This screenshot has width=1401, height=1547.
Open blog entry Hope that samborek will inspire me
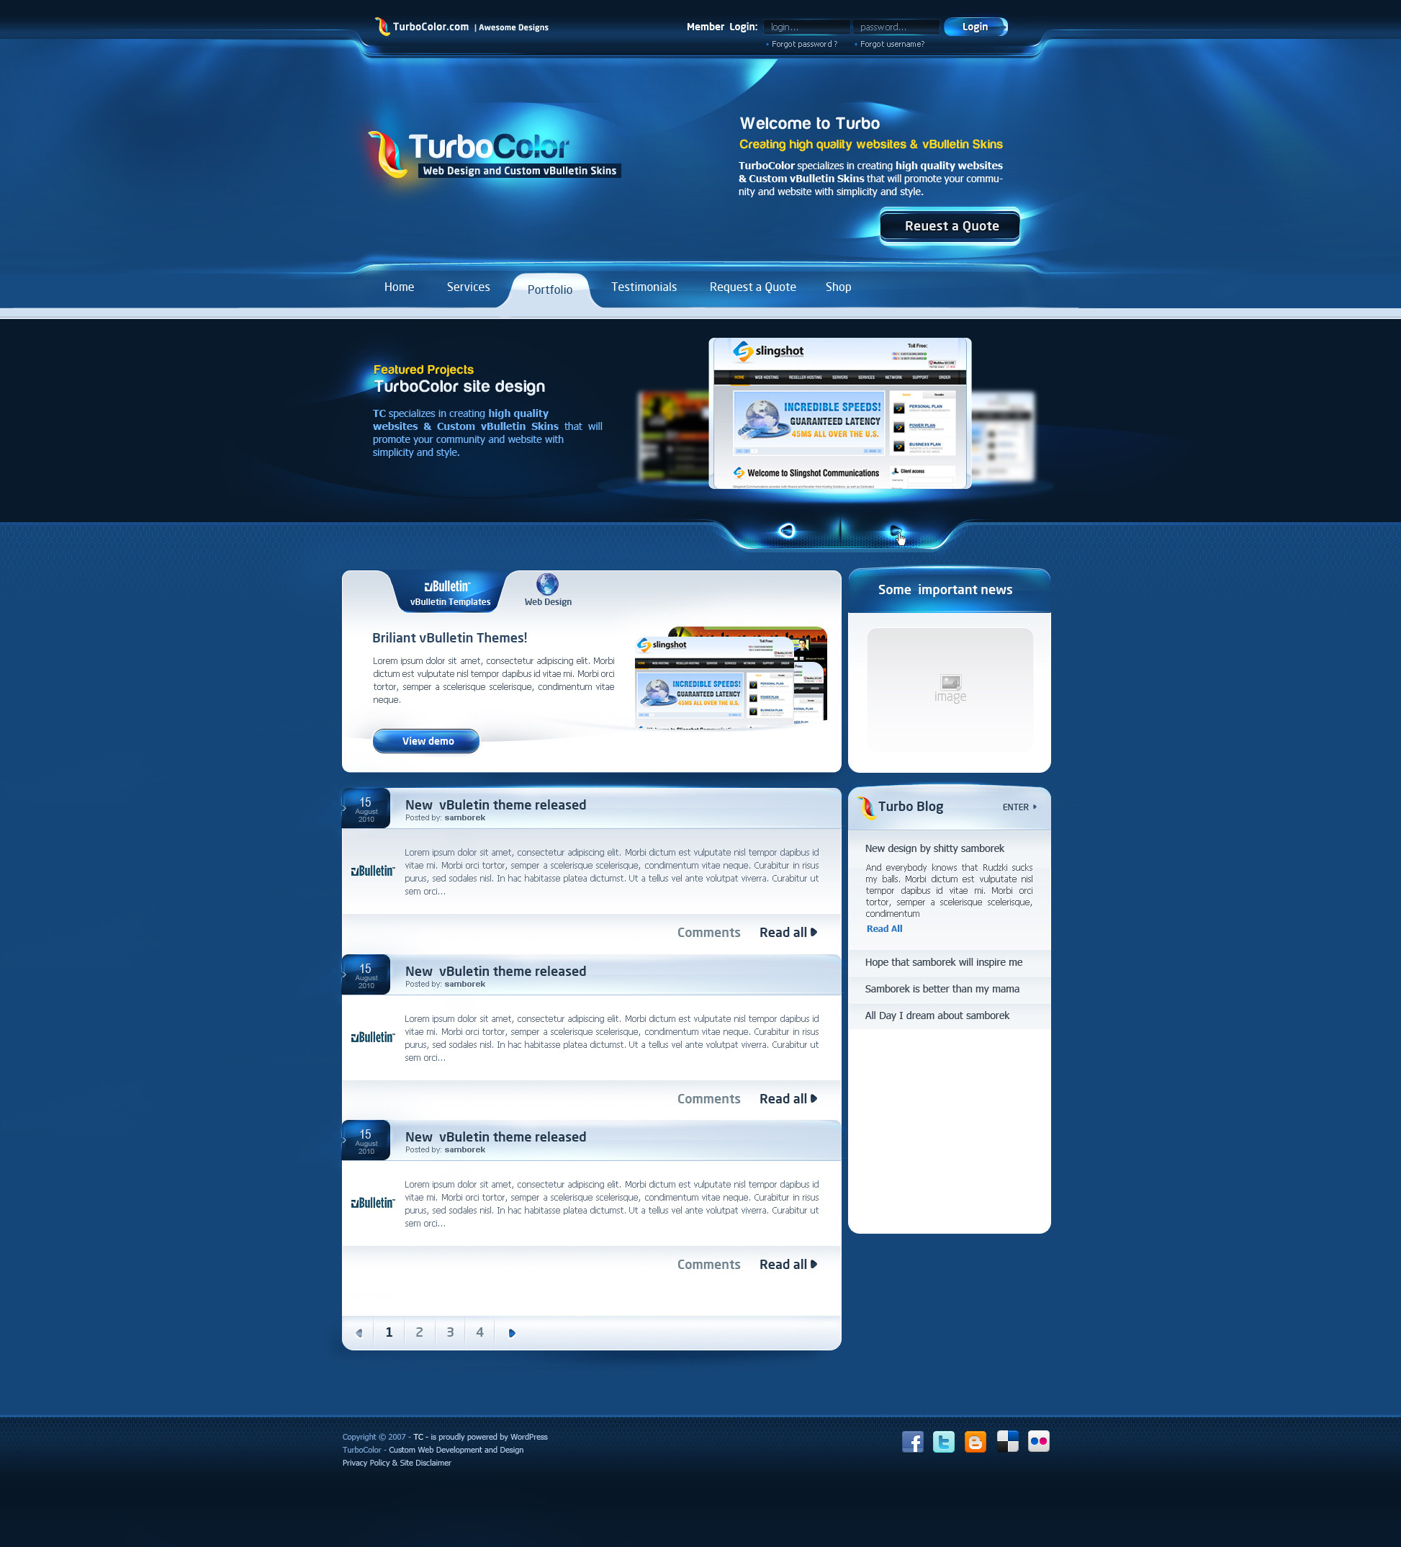pos(943,962)
